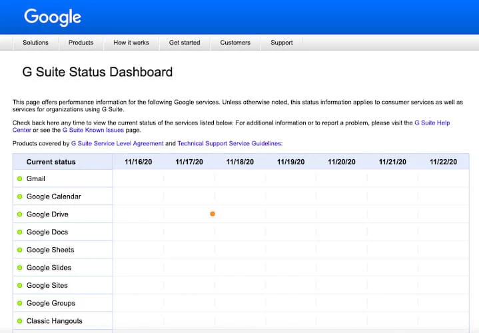Click green status dot beside Google Groups
This screenshot has height=333, width=479.
[20, 303]
